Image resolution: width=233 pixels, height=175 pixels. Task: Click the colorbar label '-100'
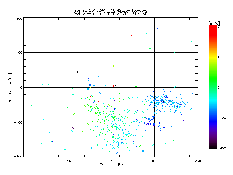[222, 118]
